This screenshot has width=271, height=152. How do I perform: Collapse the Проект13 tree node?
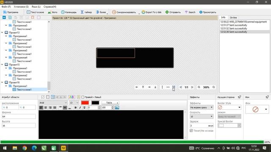point(2,33)
